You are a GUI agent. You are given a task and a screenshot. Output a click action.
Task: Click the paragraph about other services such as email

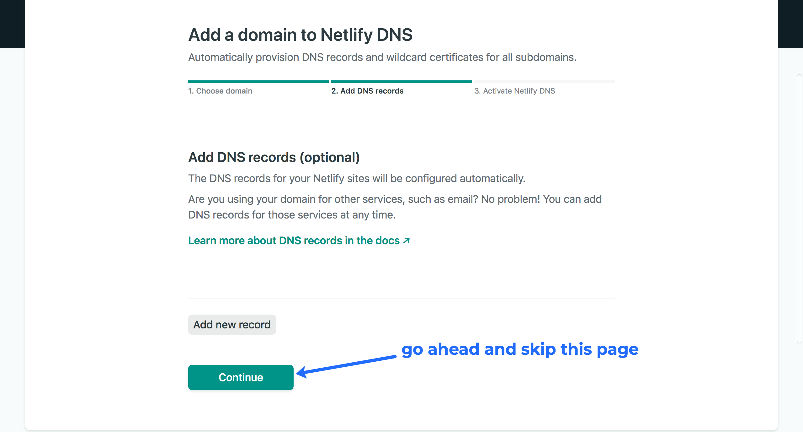point(395,207)
